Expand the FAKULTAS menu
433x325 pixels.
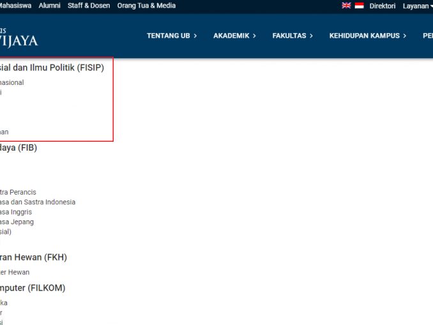click(292, 36)
